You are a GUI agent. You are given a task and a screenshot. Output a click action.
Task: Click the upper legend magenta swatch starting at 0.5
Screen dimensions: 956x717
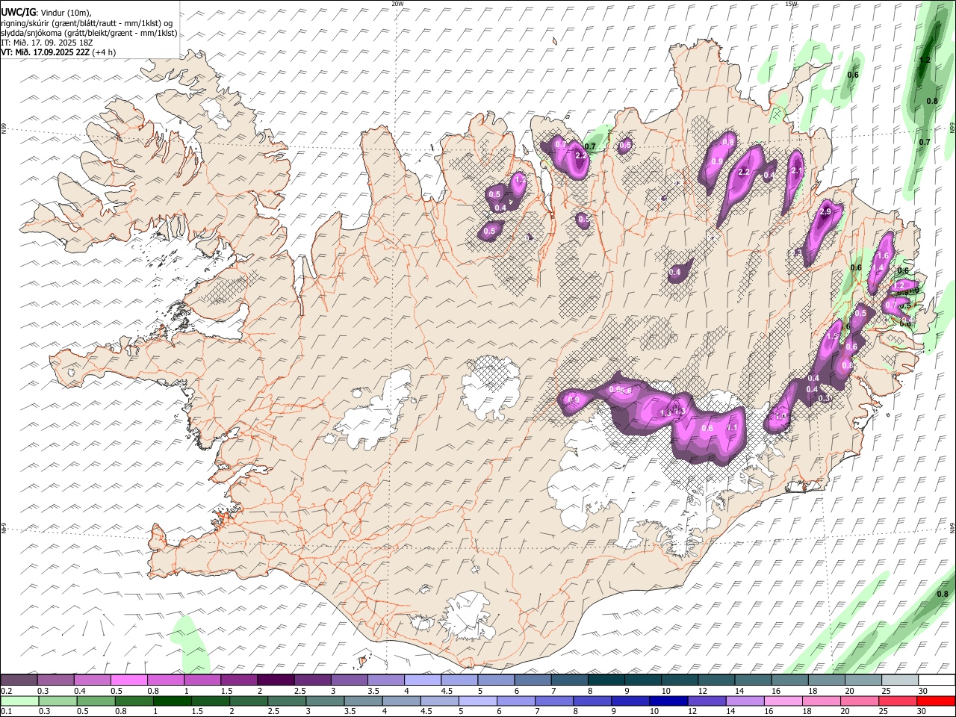128,680
